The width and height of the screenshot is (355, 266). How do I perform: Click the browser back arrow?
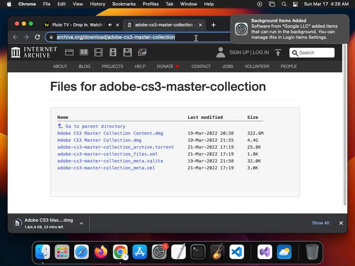[15, 37]
